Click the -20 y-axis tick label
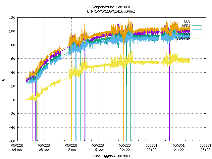 coord(12,114)
